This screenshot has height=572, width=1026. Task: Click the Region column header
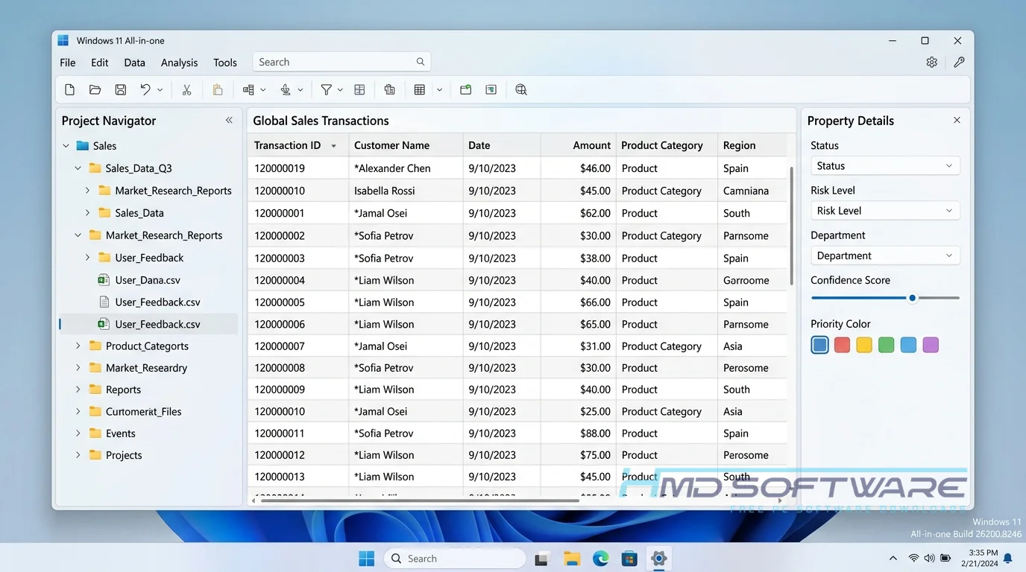[752, 145]
